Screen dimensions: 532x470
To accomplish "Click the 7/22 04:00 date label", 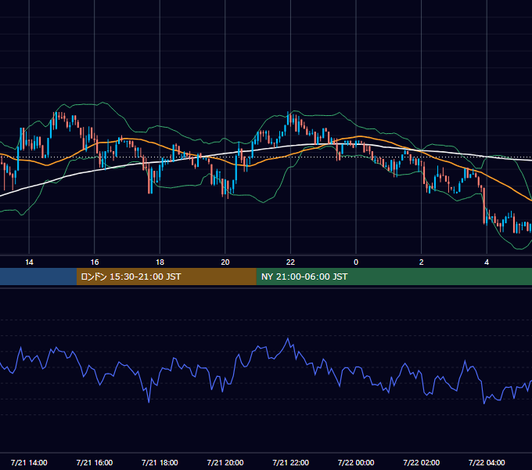I will [487, 462].
